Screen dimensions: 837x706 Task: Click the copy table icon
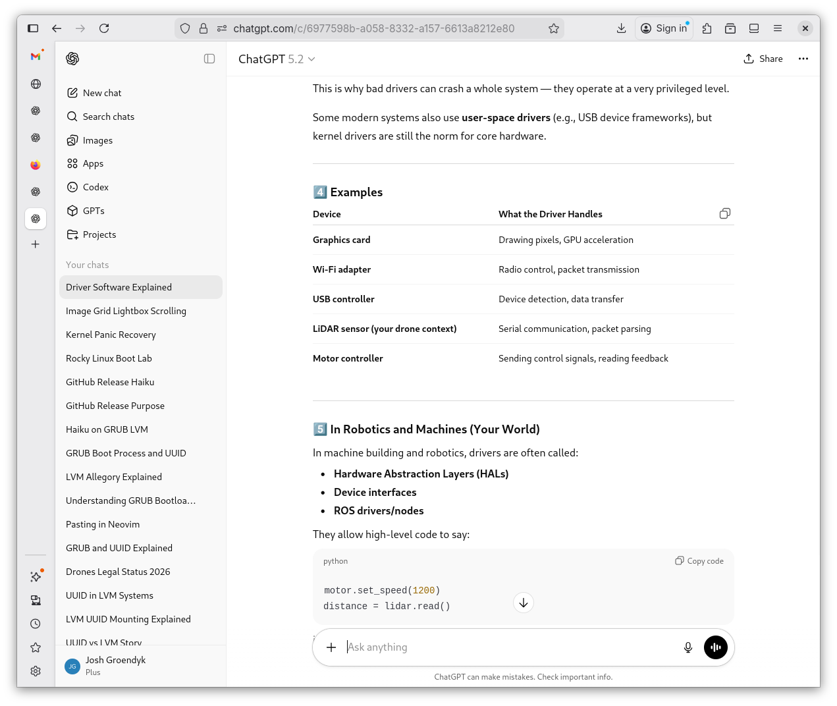point(724,213)
